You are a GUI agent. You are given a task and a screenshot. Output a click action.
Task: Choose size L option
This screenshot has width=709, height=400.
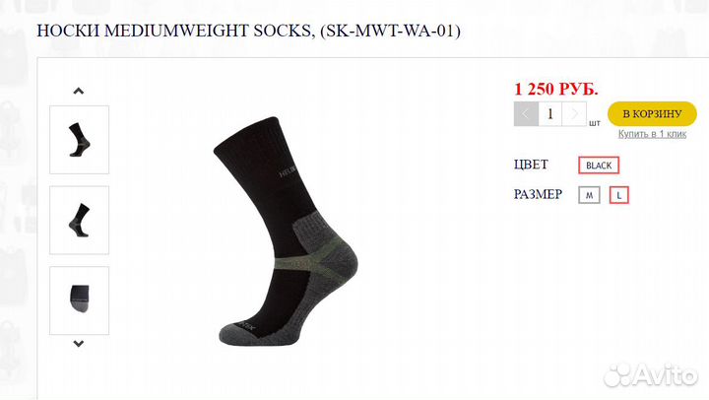point(619,195)
